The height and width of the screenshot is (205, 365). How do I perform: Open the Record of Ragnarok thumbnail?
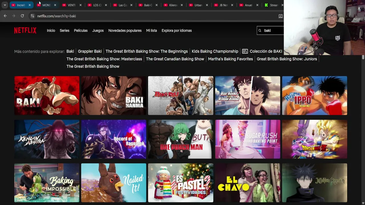coord(113,139)
